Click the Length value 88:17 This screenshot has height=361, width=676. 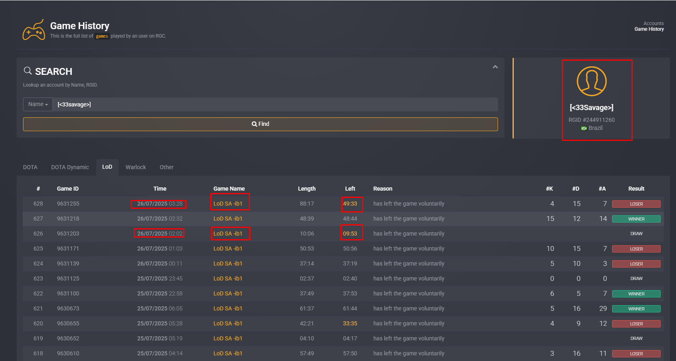pos(307,204)
